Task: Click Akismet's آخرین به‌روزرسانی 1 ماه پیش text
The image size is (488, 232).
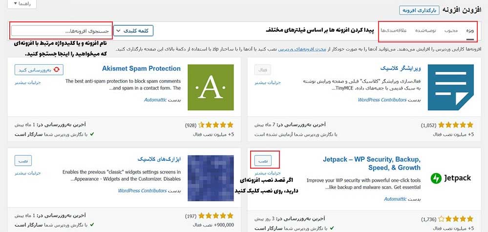Action: [50, 125]
